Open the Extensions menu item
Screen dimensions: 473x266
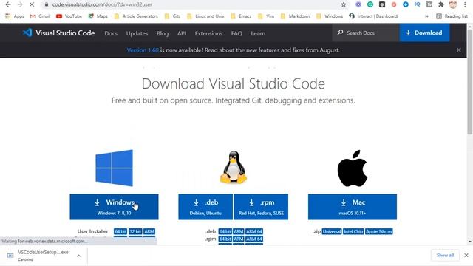pyautogui.click(x=208, y=33)
